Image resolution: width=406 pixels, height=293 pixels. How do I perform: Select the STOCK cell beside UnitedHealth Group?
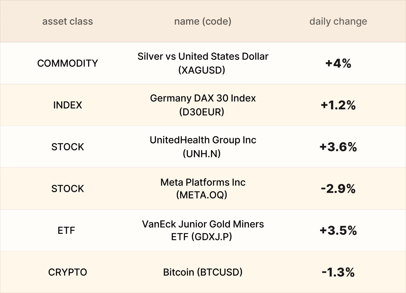[x=68, y=147]
